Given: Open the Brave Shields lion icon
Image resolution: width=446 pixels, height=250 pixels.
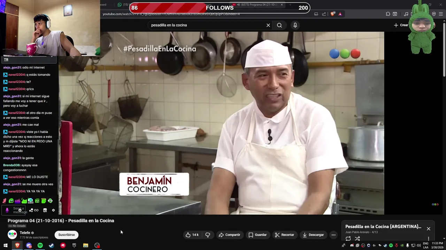Looking at the screenshot, I should pyautogui.click(x=333, y=14).
